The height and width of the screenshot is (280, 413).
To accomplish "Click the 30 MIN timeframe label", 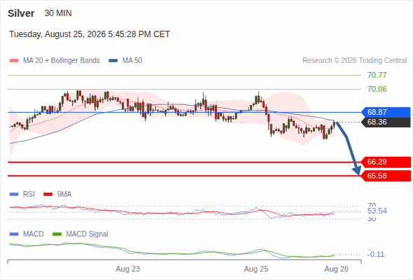I will [58, 13].
